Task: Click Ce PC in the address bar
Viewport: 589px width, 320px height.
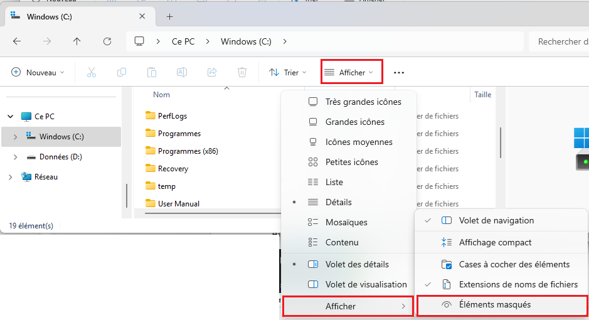Action: point(183,41)
